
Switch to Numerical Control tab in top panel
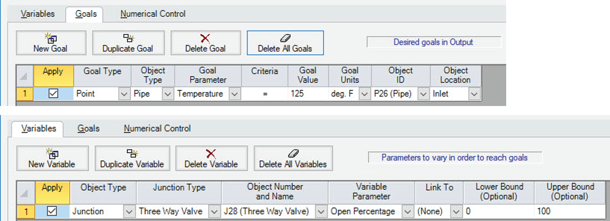[153, 14]
